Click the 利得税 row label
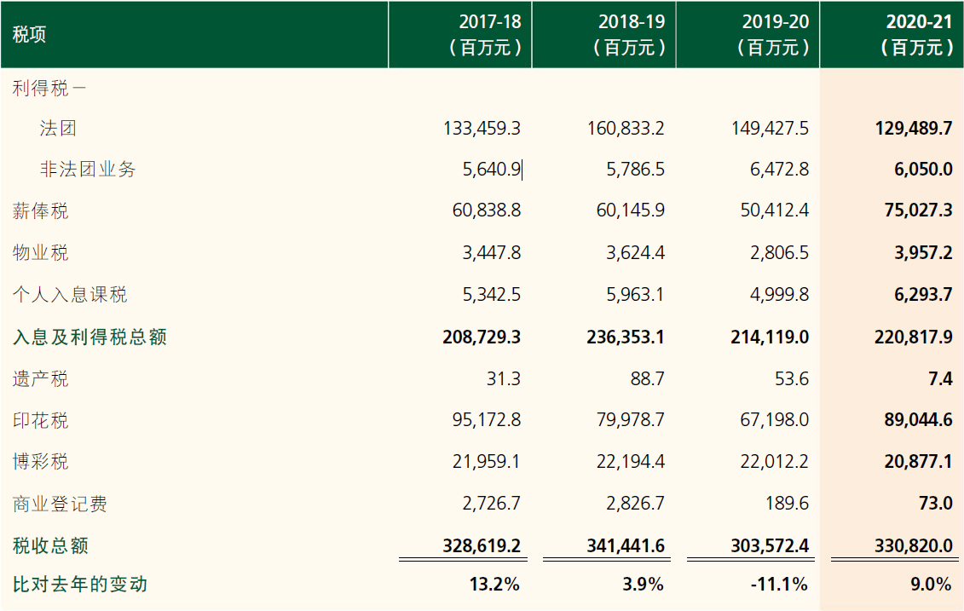 click(49, 87)
